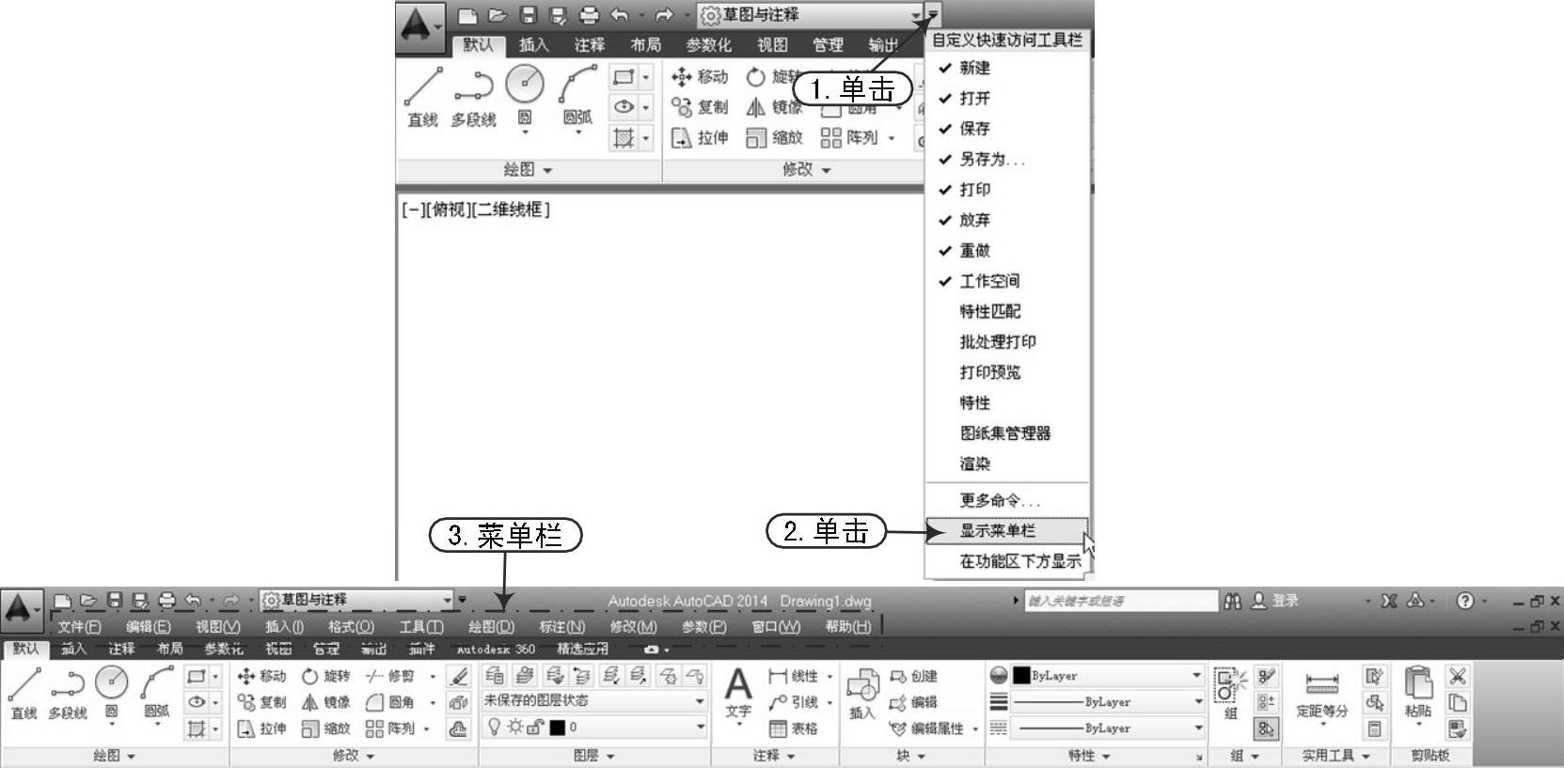The width and height of the screenshot is (1564, 768).
Task: Click 显示菜单栏 in the customize menu
Action: coord(1007,531)
